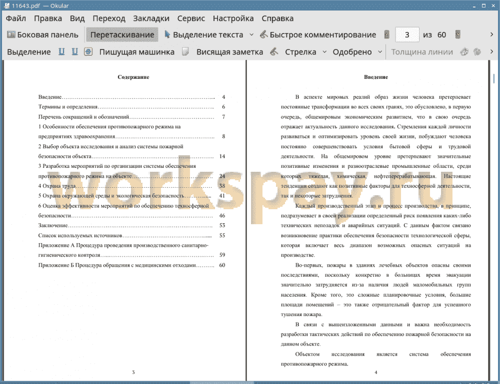Open the Переход menu
This screenshot has width=500, height=384.
click(x=109, y=18)
